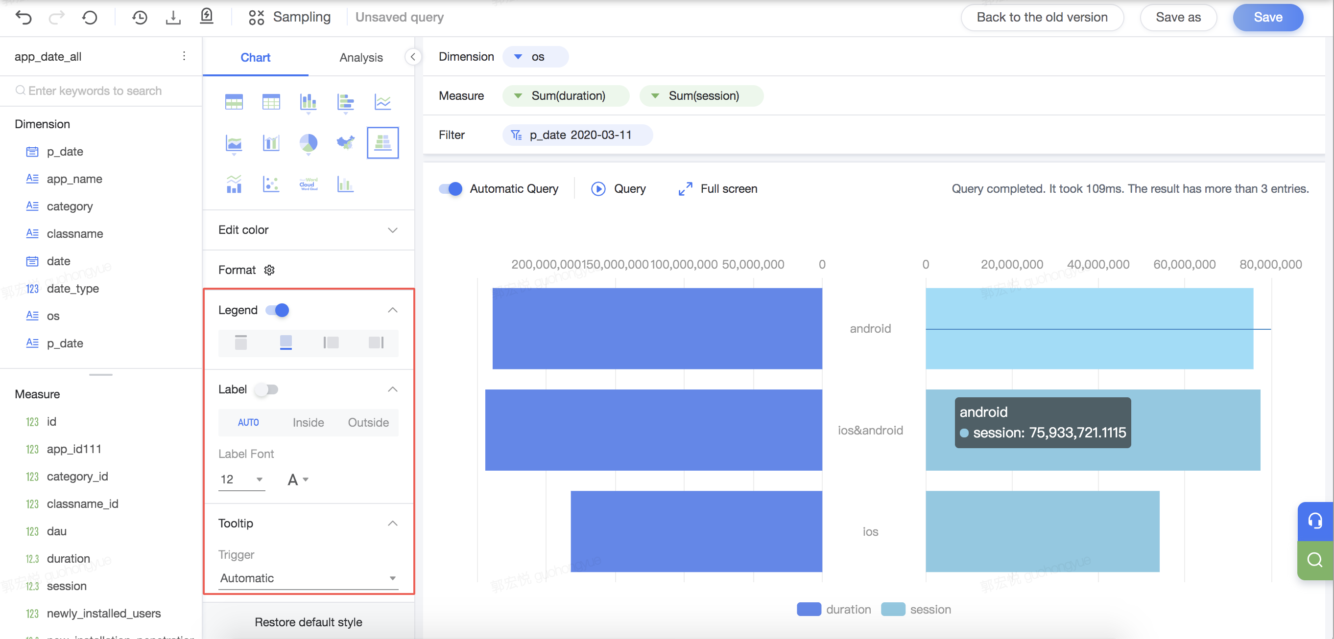
Task: Click the green search magnifier button
Action: pos(1315,560)
